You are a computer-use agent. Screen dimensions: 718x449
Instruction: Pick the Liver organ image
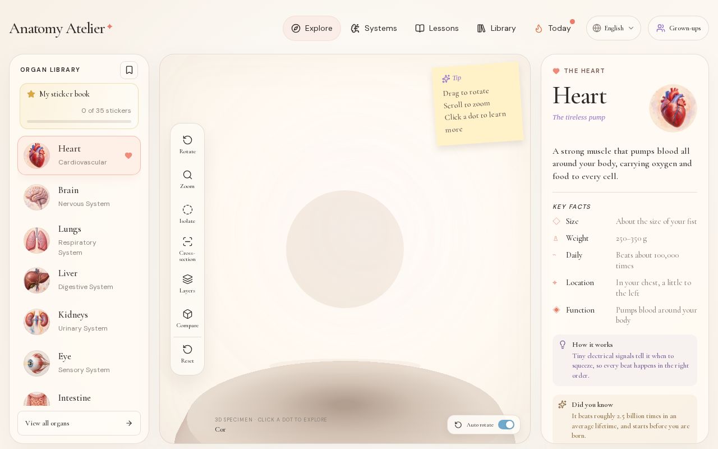coord(37,280)
